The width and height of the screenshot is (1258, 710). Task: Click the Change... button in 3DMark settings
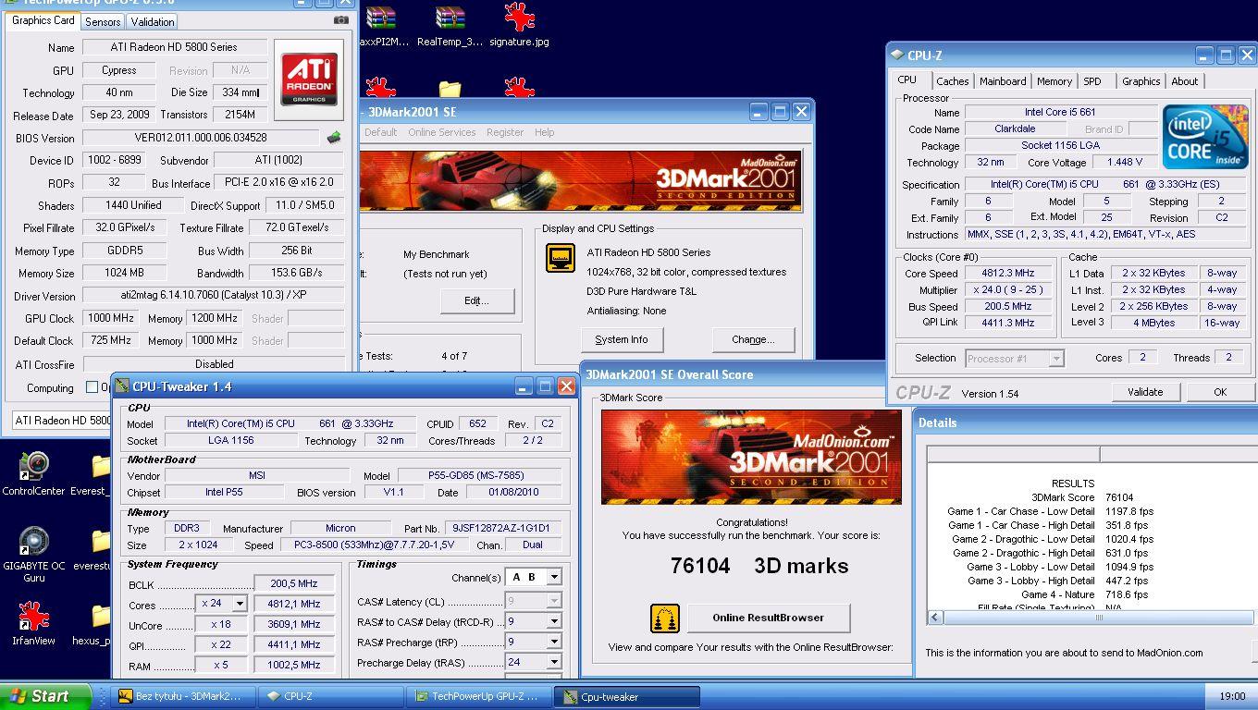pyautogui.click(x=753, y=339)
